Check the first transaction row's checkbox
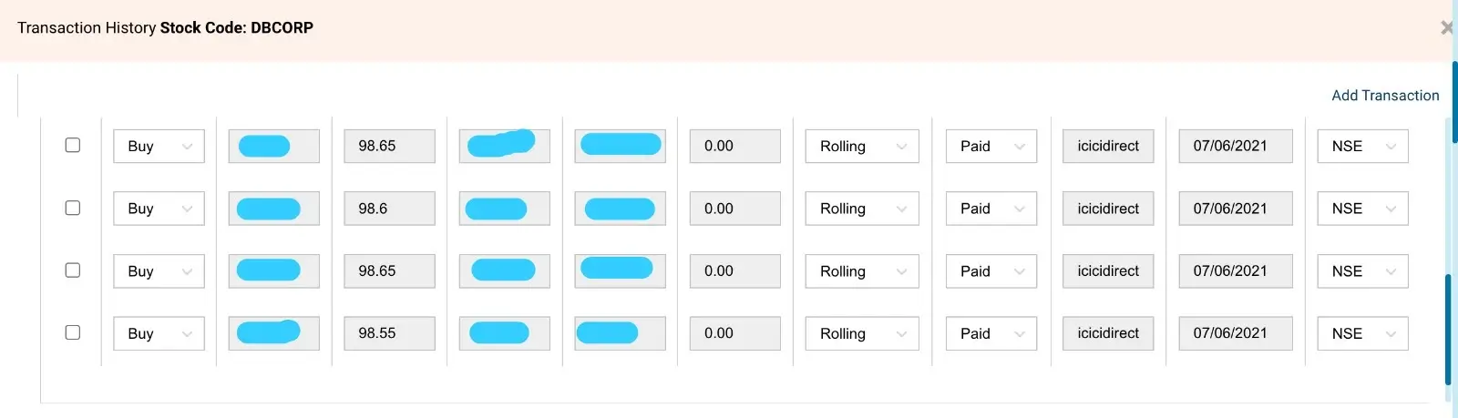1458x418 pixels. point(73,145)
